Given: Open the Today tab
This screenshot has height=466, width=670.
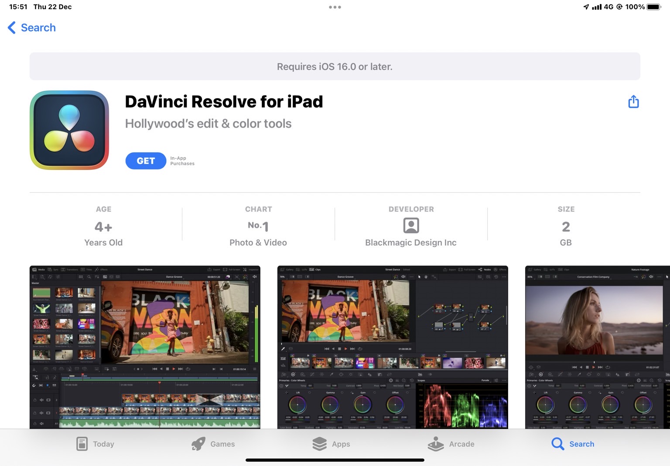Looking at the screenshot, I should pos(95,444).
